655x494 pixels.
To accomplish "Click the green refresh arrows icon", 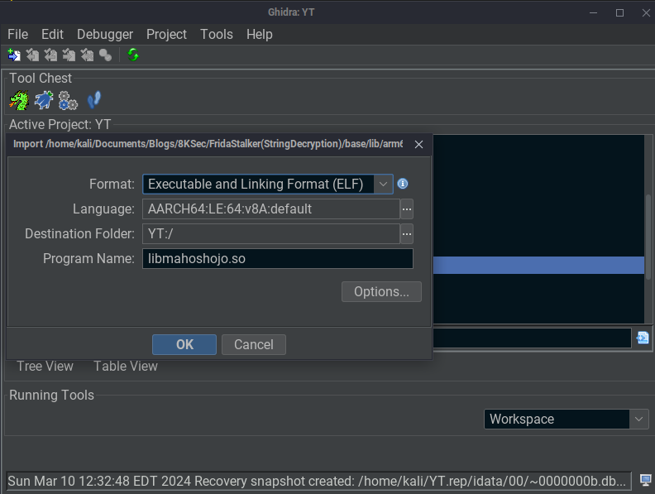I will click(133, 55).
